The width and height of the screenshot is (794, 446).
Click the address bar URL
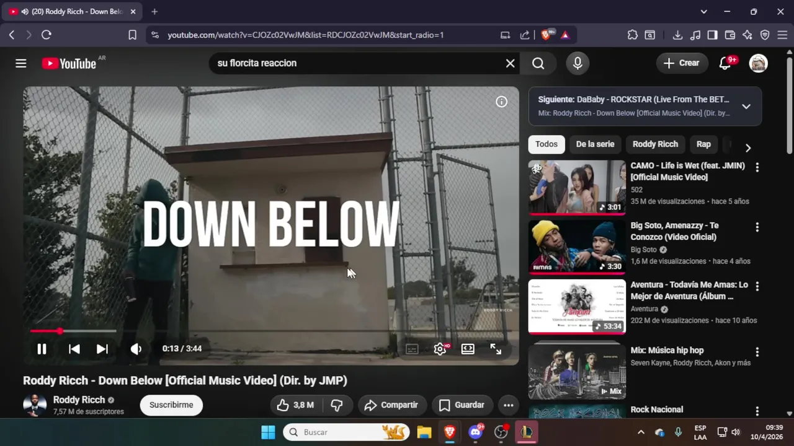(305, 35)
